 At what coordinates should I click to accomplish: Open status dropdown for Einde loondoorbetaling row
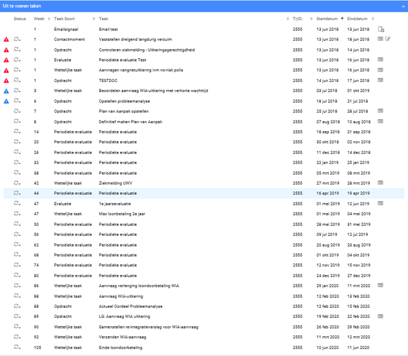[17, 348]
